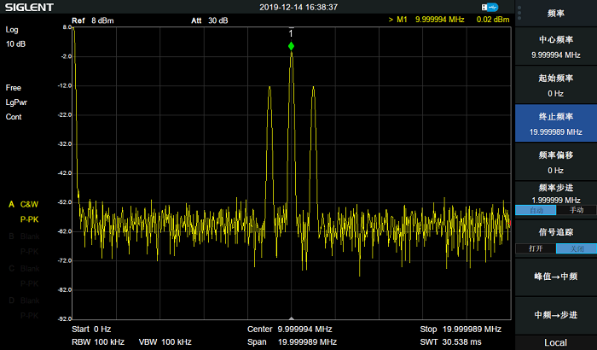Click the center frequency triangle marker below graph
Viewport: 597px width, 350px height.
click(x=292, y=318)
